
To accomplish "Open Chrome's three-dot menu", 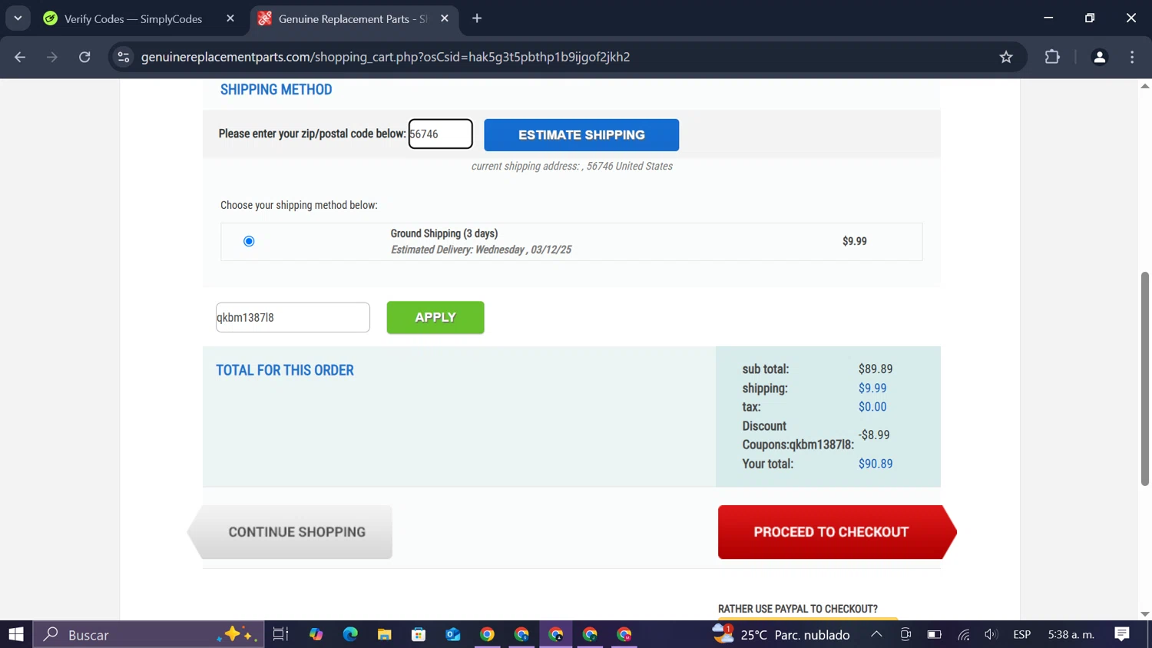I will tap(1132, 57).
